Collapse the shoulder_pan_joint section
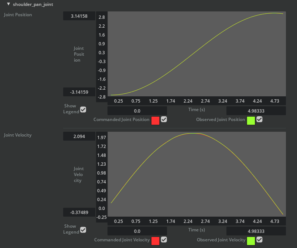 [8, 4]
